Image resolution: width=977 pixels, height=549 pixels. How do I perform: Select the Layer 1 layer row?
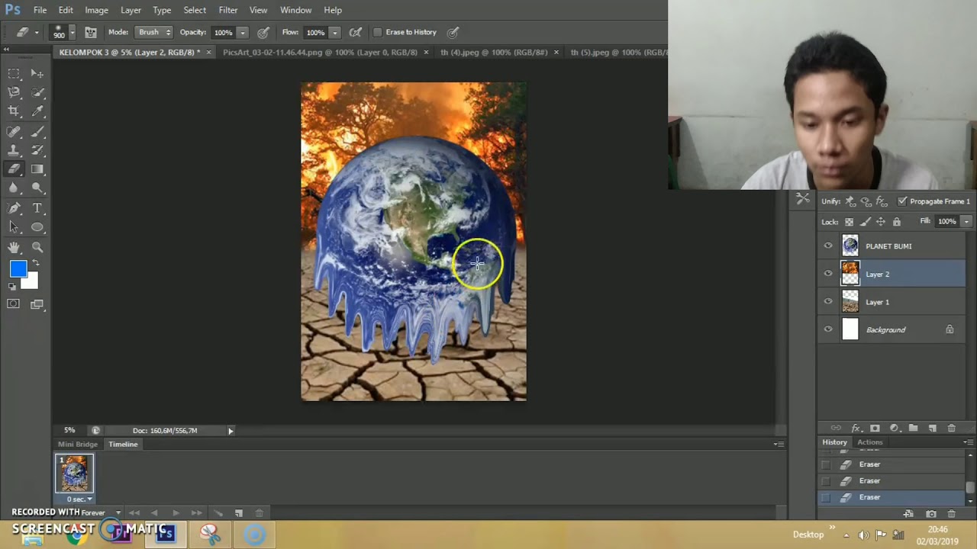click(x=892, y=302)
